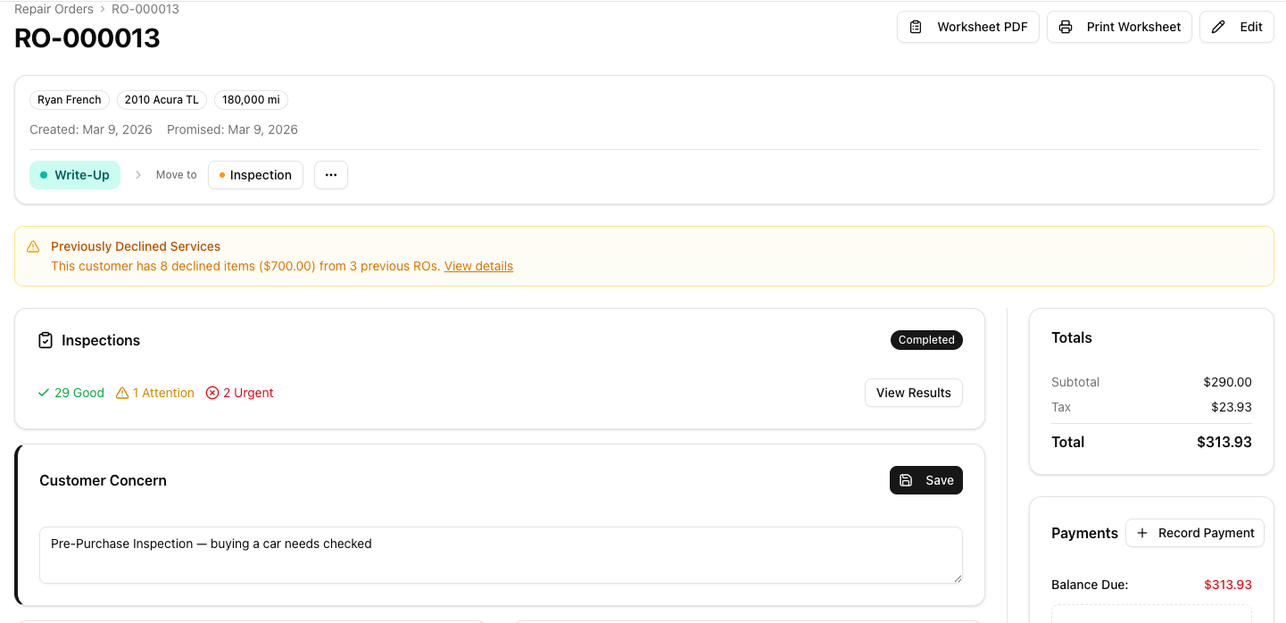
Task: Click the red Urgent circle-x icon
Action: [x=212, y=393]
